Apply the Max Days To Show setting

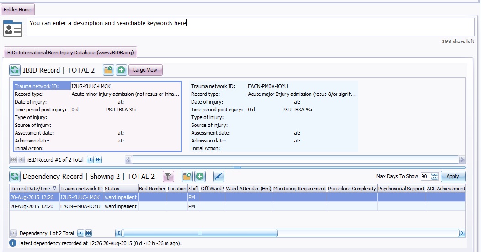click(x=453, y=177)
